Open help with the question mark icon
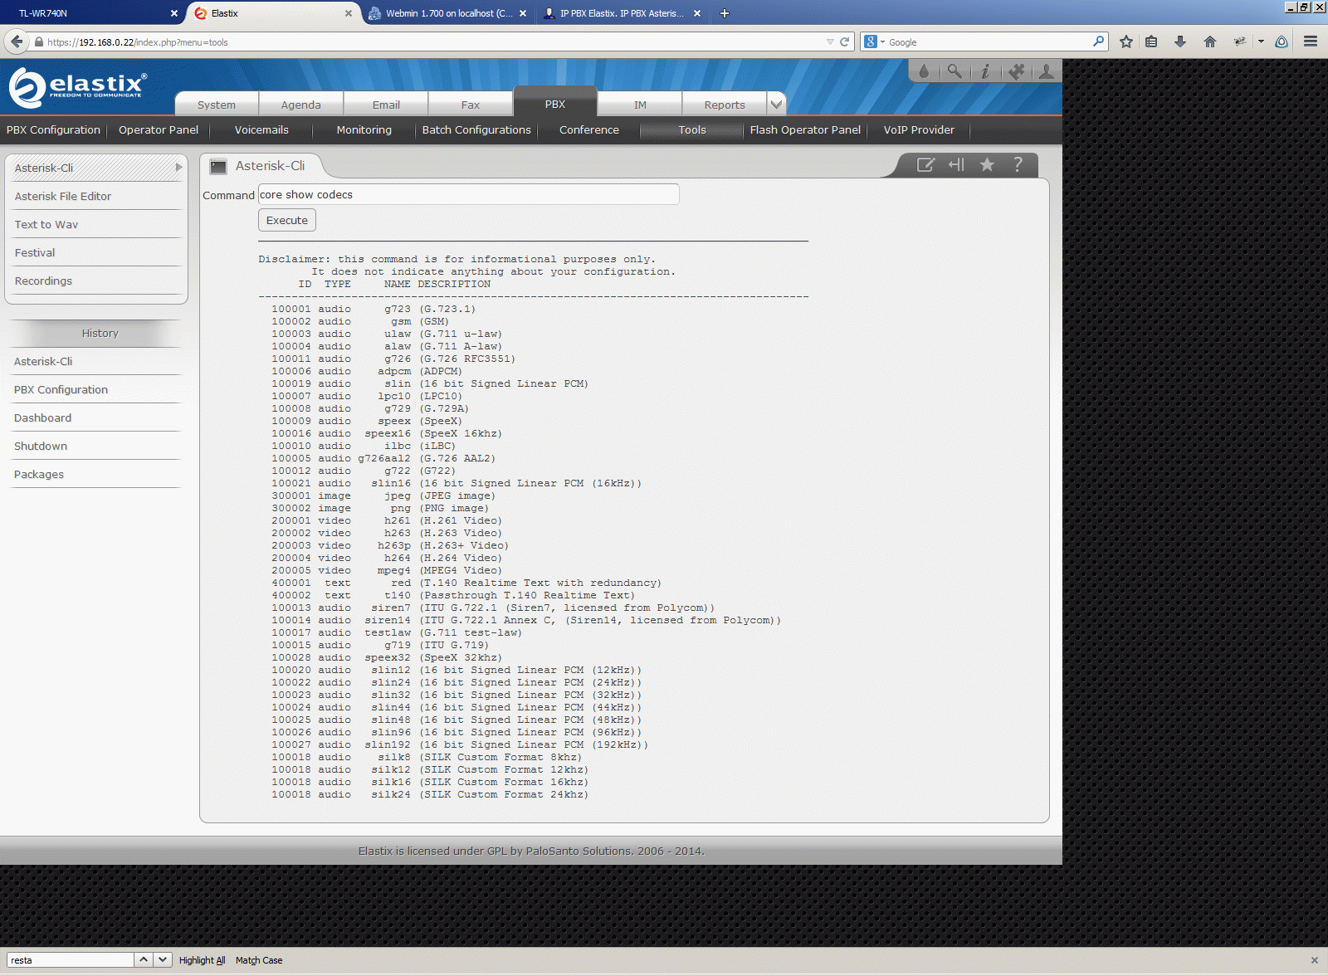This screenshot has height=976, width=1328. [1018, 164]
